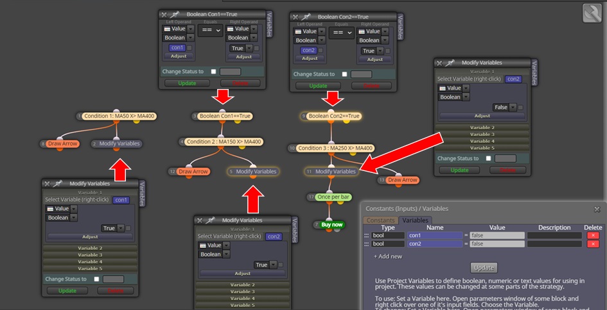Select the Boolean Con1==True node numbered 3
Image resolution: width=607 pixels, height=310 pixels.
[x=225, y=116]
